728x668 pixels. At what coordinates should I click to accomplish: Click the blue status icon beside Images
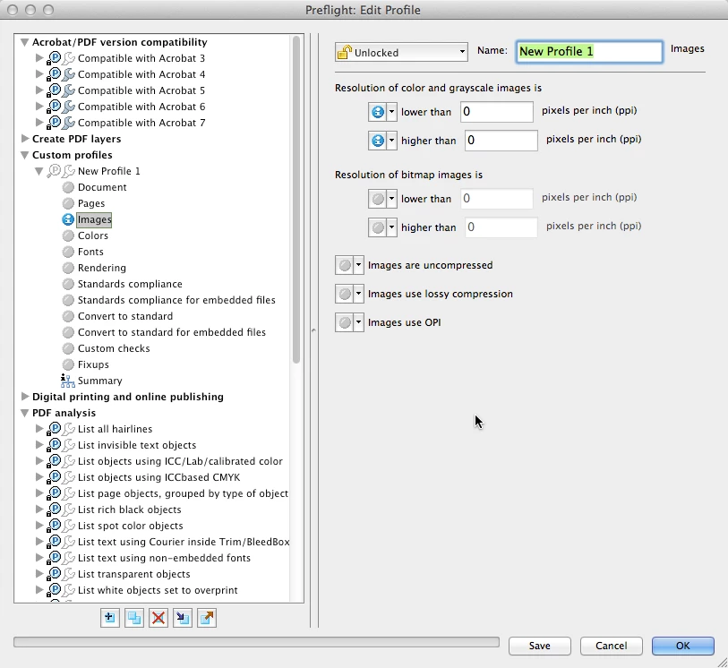68,219
